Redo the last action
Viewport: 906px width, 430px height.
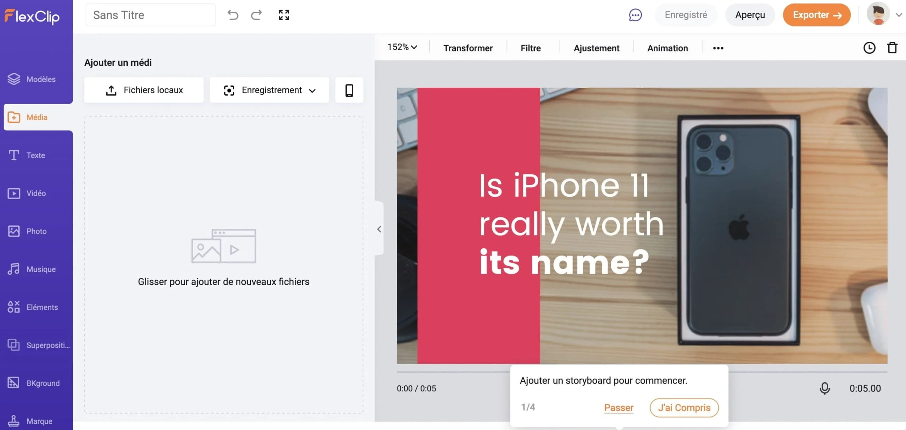256,15
